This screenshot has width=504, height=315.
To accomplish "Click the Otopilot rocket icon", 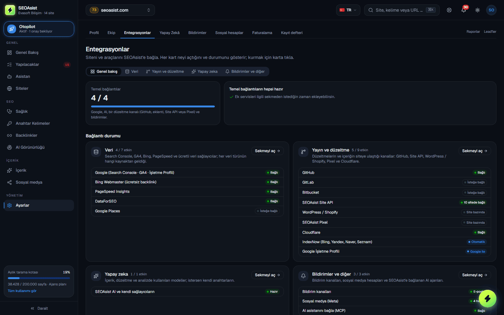I will [12, 29].
